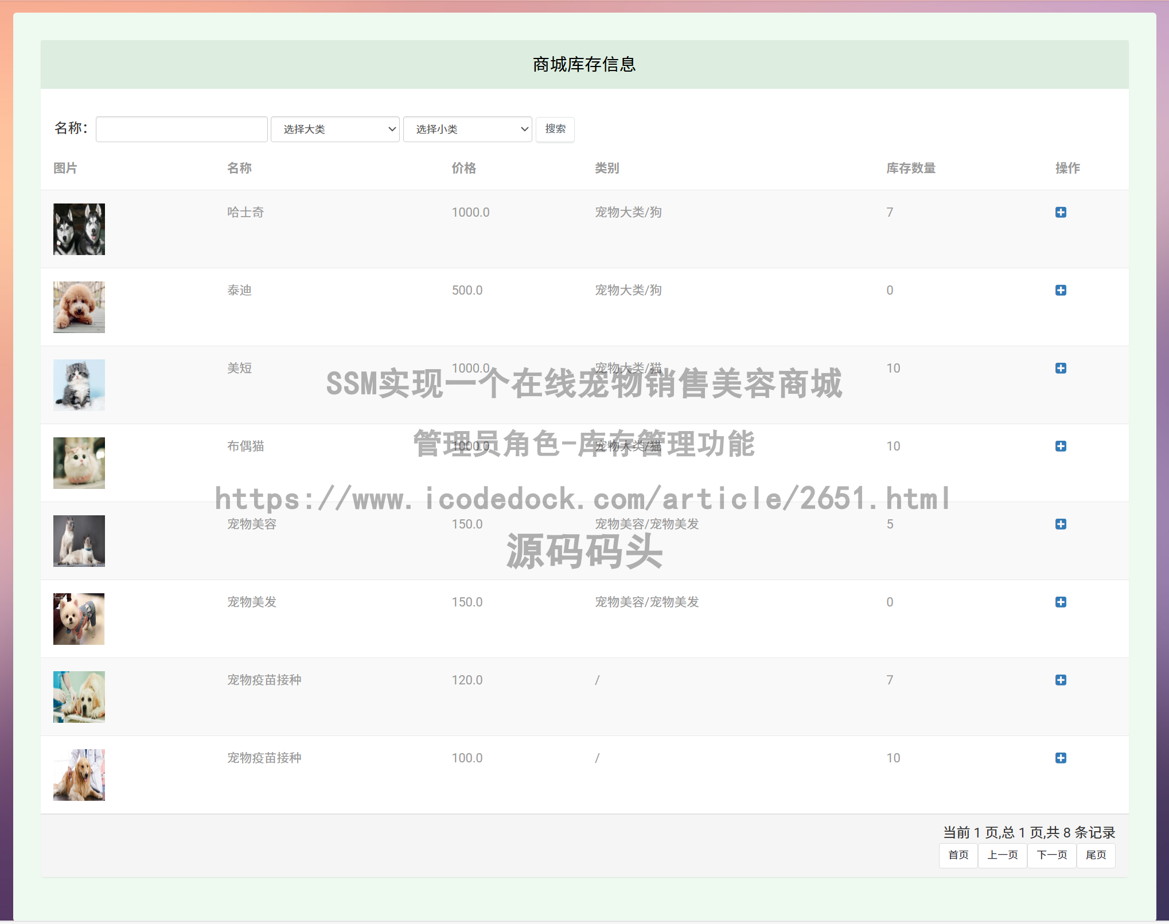Click the add stock icon for 泰迪
The image size is (1169, 924).
click(x=1061, y=290)
